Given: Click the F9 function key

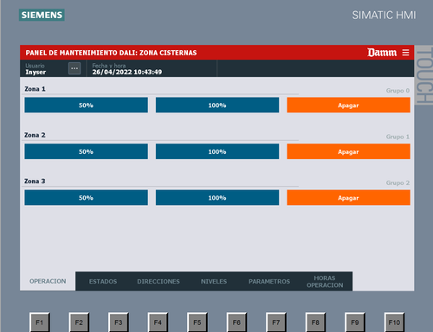Looking at the screenshot, I should pyautogui.click(x=355, y=322).
